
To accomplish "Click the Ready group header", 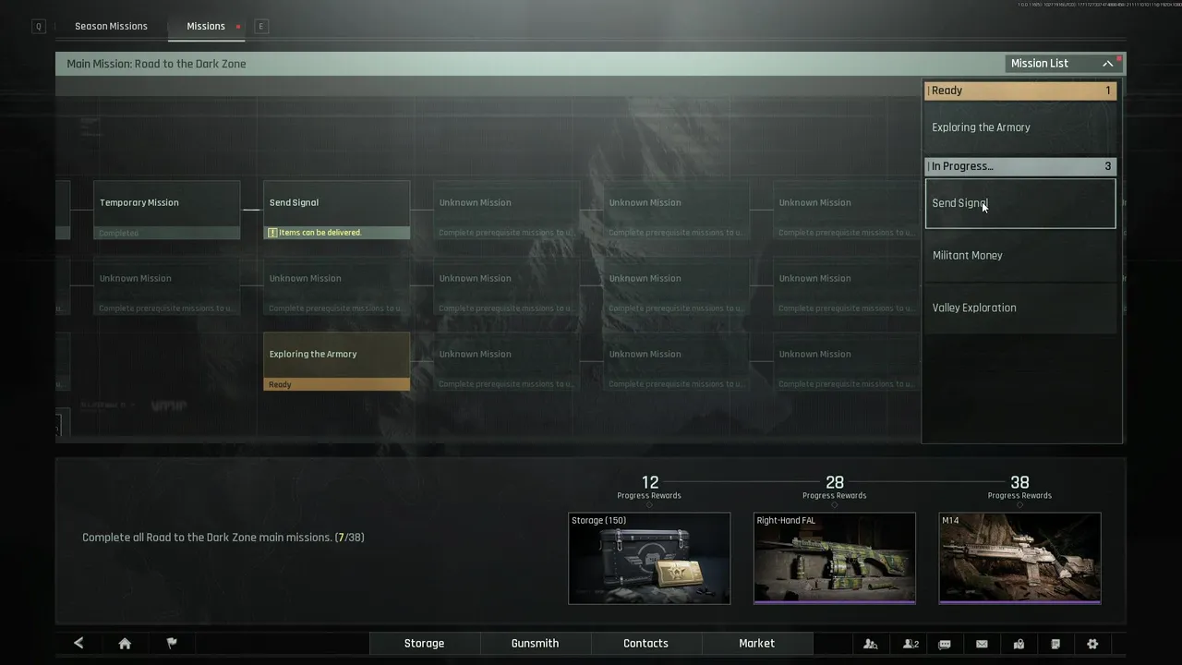I will pos(1020,91).
